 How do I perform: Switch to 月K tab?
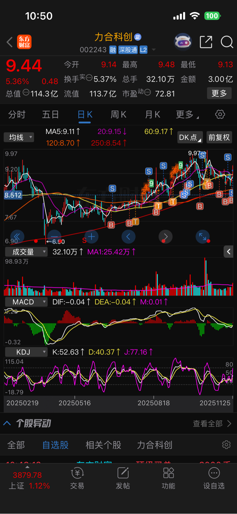(x=152, y=115)
